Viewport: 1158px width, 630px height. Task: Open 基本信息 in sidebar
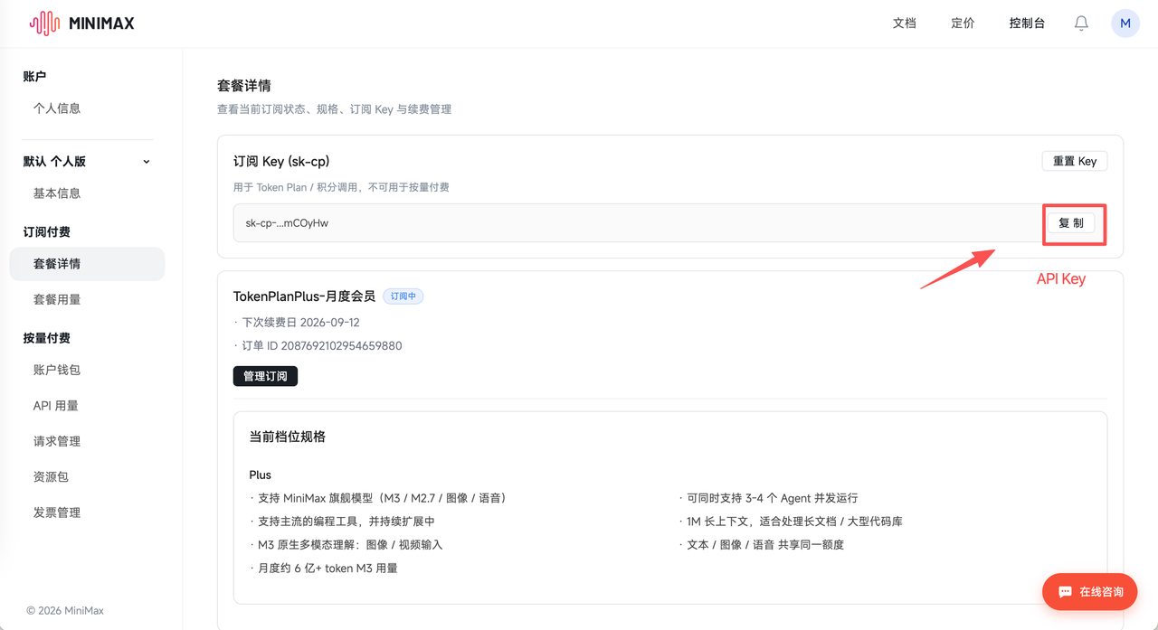tap(57, 193)
